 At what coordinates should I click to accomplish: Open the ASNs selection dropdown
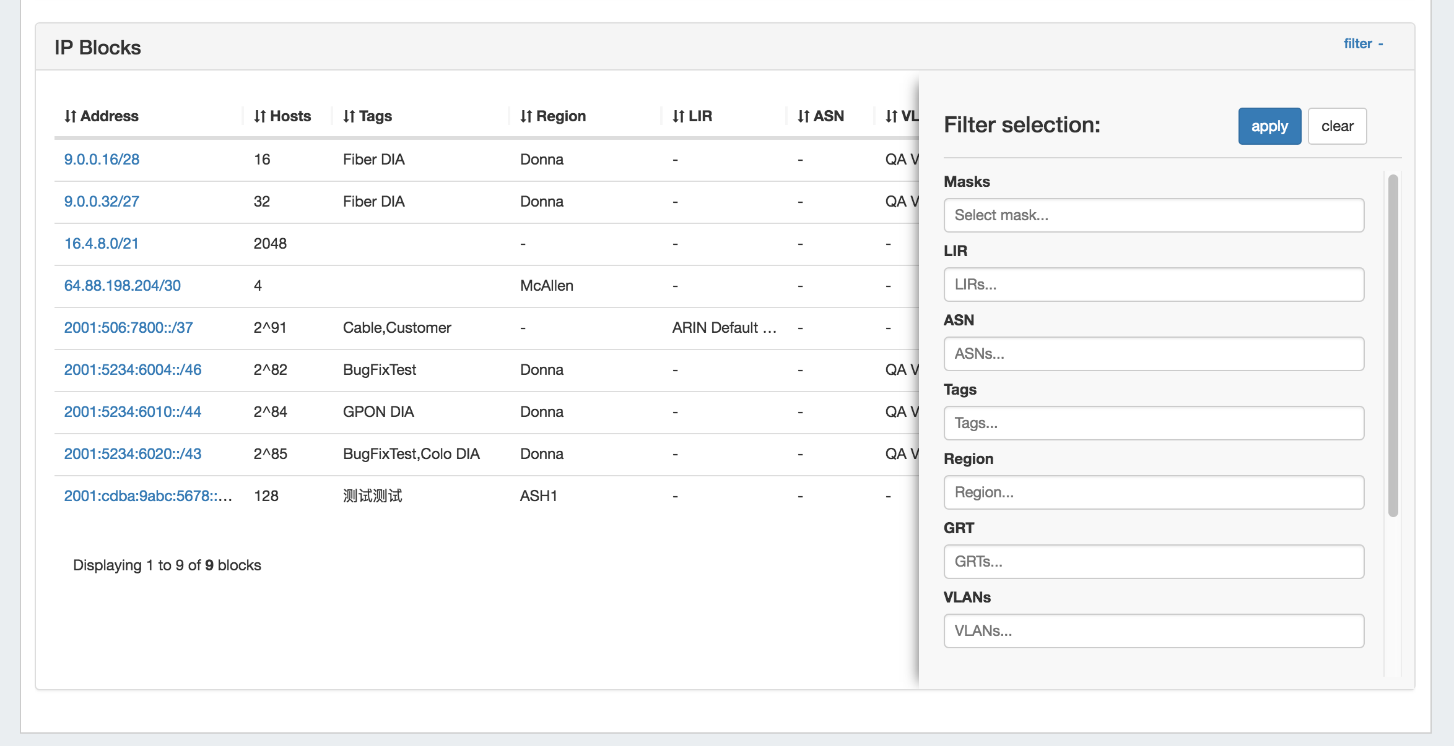click(1153, 354)
